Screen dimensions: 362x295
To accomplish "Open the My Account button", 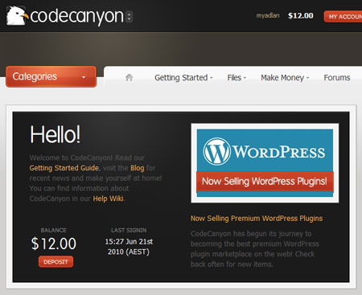I will 343,17.
